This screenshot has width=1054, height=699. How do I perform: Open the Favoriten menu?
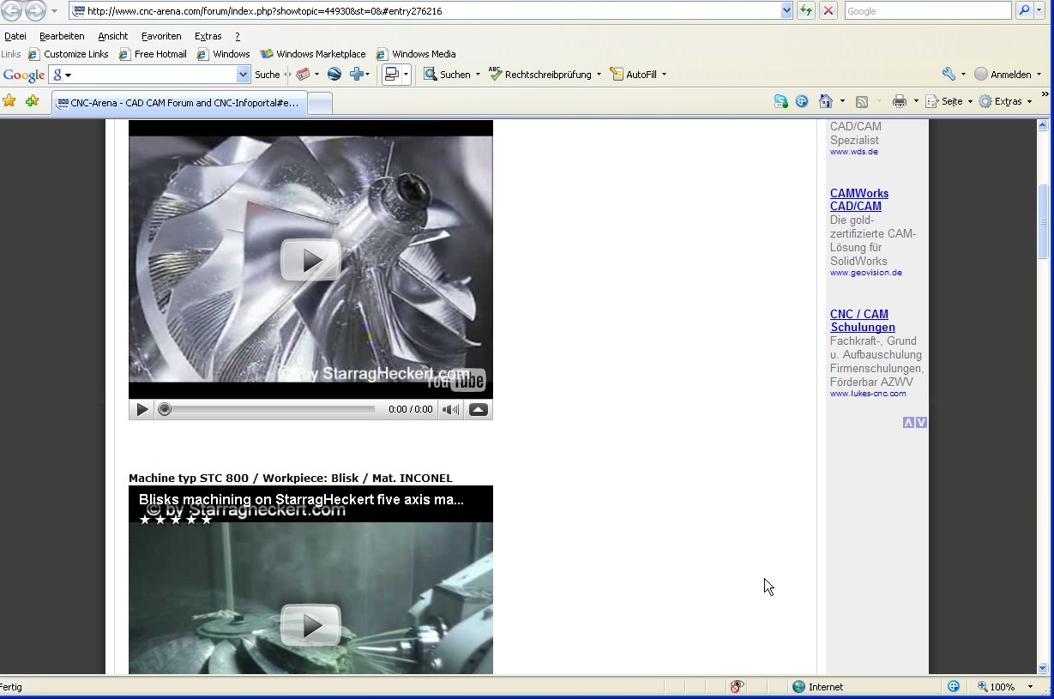161,36
